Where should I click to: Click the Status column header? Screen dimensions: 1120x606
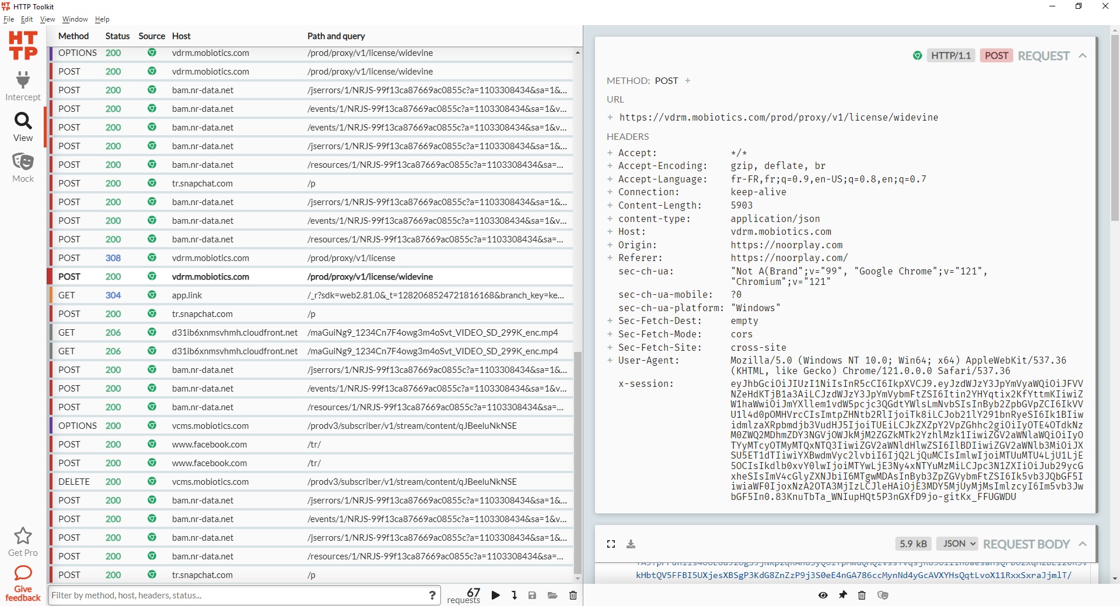pos(117,36)
